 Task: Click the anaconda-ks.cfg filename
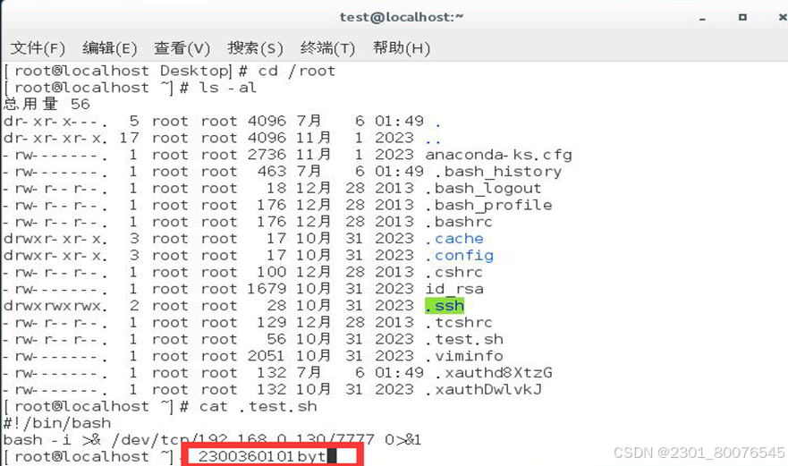(498, 155)
